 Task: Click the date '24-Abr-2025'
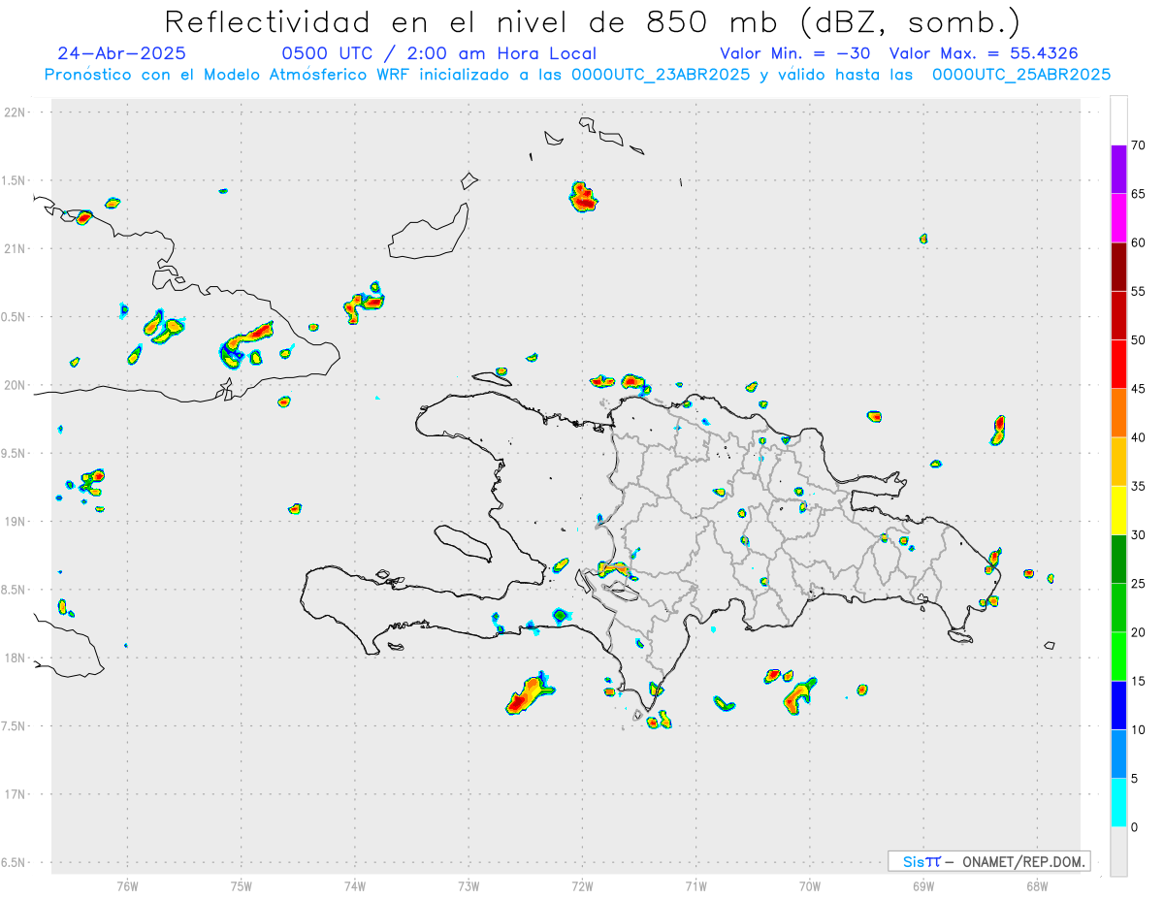(122, 53)
